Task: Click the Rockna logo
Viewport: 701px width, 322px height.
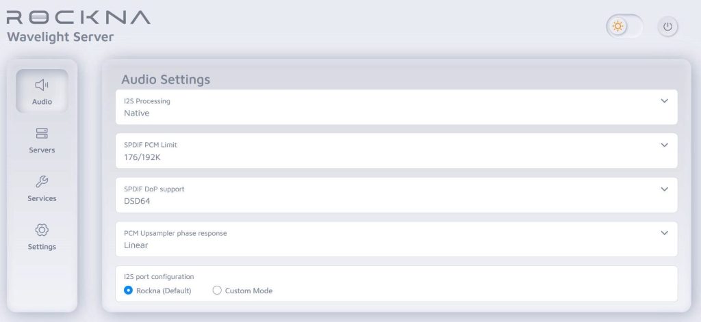Action: 78,17
